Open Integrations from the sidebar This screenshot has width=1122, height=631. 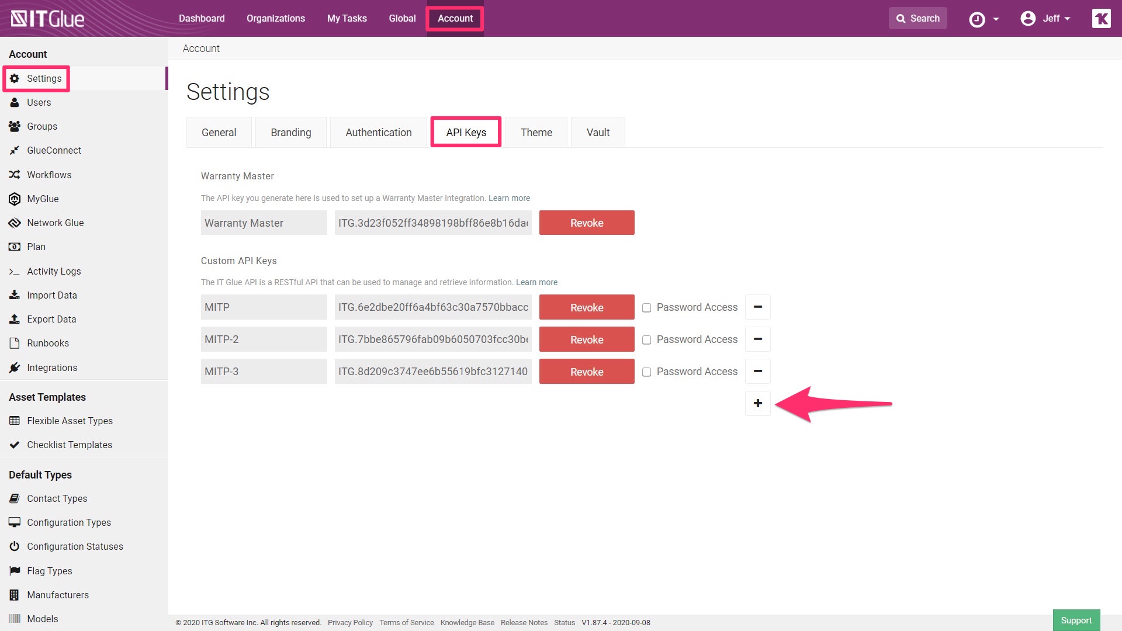click(51, 367)
